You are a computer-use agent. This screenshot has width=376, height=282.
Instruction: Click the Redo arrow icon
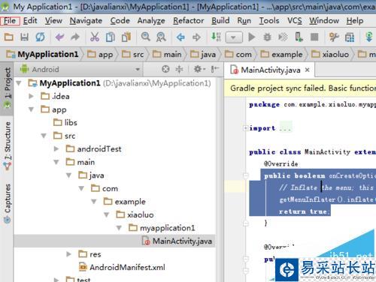75,37
